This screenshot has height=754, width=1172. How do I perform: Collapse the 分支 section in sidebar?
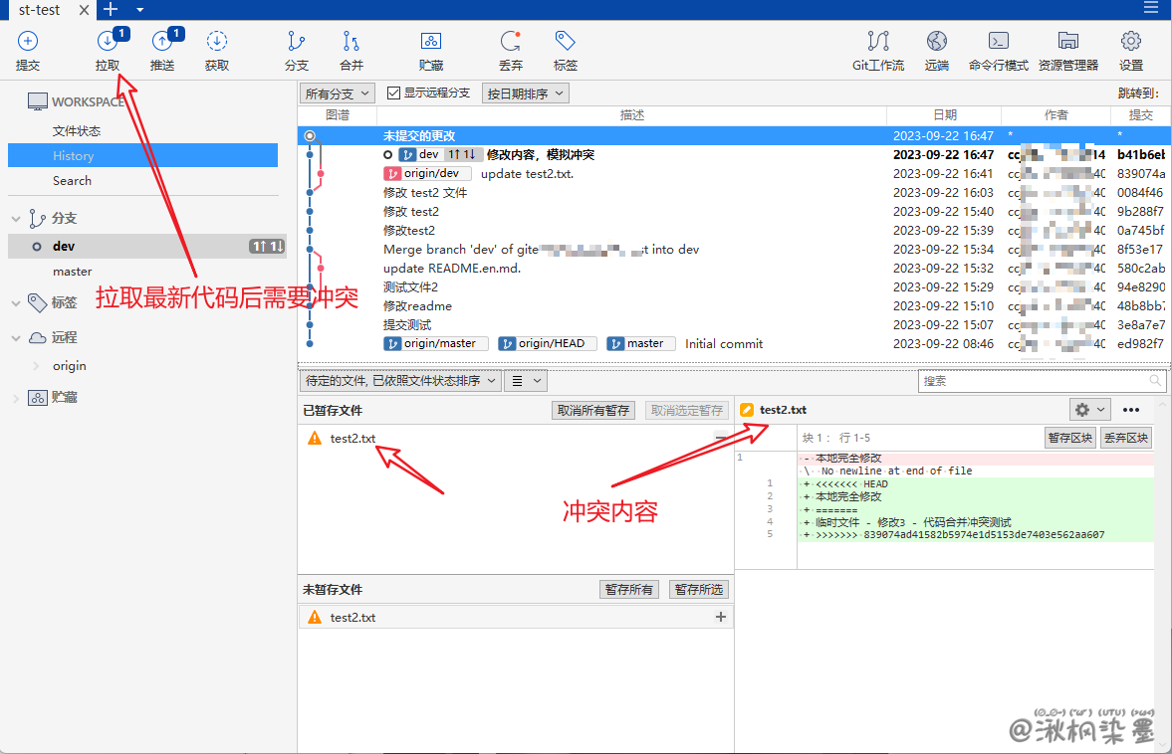(x=16, y=219)
